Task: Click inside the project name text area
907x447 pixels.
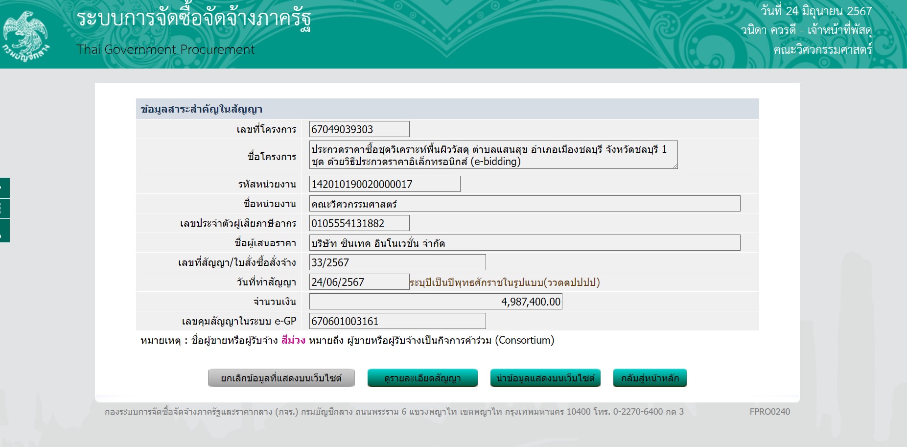Action: [x=492, y=155]
